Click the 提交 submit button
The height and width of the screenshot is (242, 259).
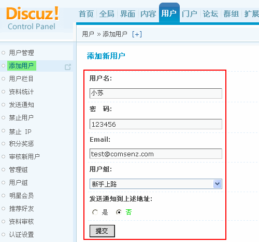coord(102,231)
